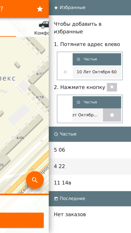Tap the black car icon above Комфорт
Screen dimensions: 131x233
pyautogui.click(x=44, y=25)
